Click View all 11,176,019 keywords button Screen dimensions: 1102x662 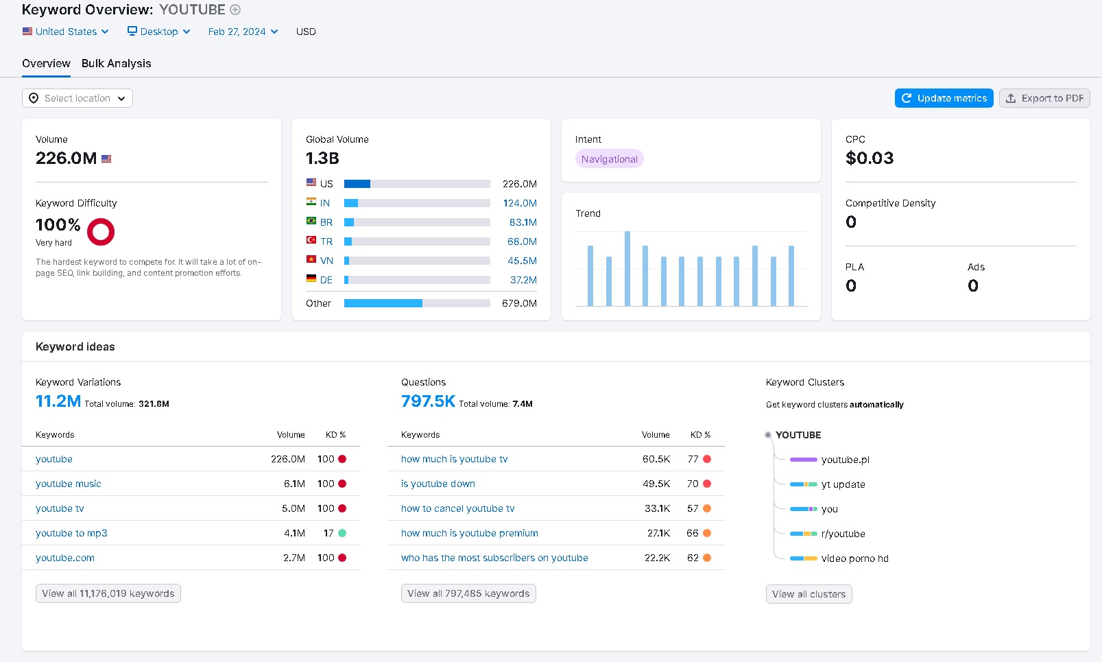(108, 593)
